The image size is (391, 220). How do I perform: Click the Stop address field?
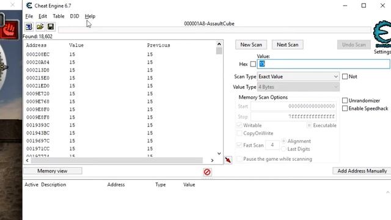(293, 117)
